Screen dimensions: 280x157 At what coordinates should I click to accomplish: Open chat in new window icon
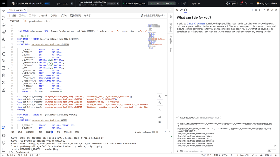click(x=264, y=10)
